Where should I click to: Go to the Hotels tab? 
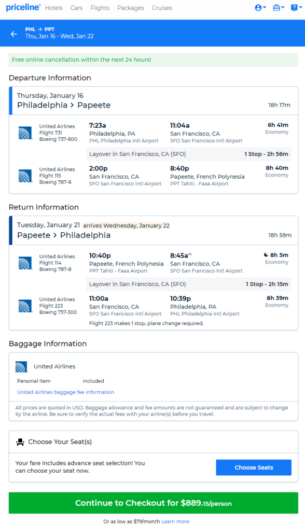[54, 8]
